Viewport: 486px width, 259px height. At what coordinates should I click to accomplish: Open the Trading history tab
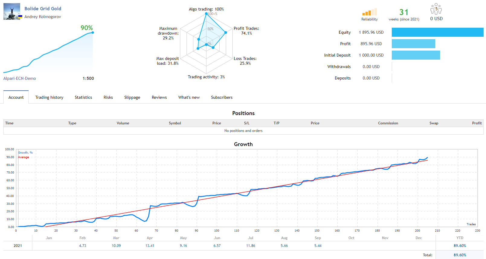pos(49,97)
